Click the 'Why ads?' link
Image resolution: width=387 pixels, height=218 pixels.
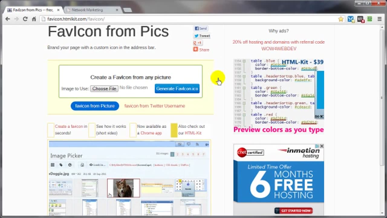pos(278,31)
